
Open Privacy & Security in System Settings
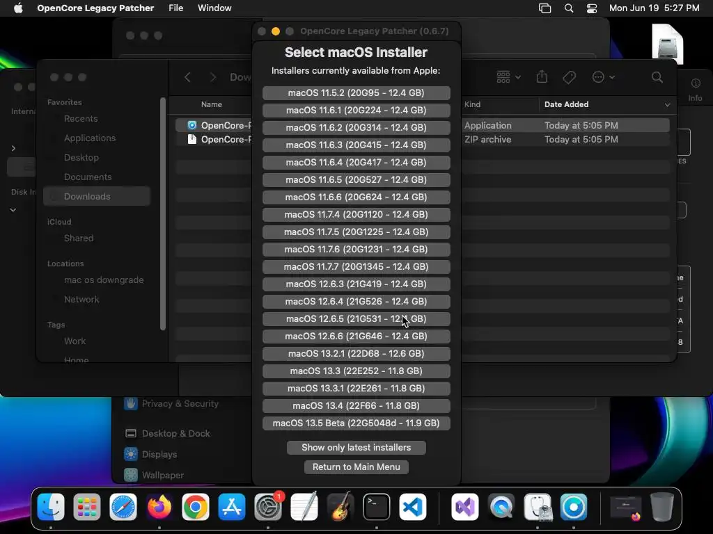coord(180,404)
